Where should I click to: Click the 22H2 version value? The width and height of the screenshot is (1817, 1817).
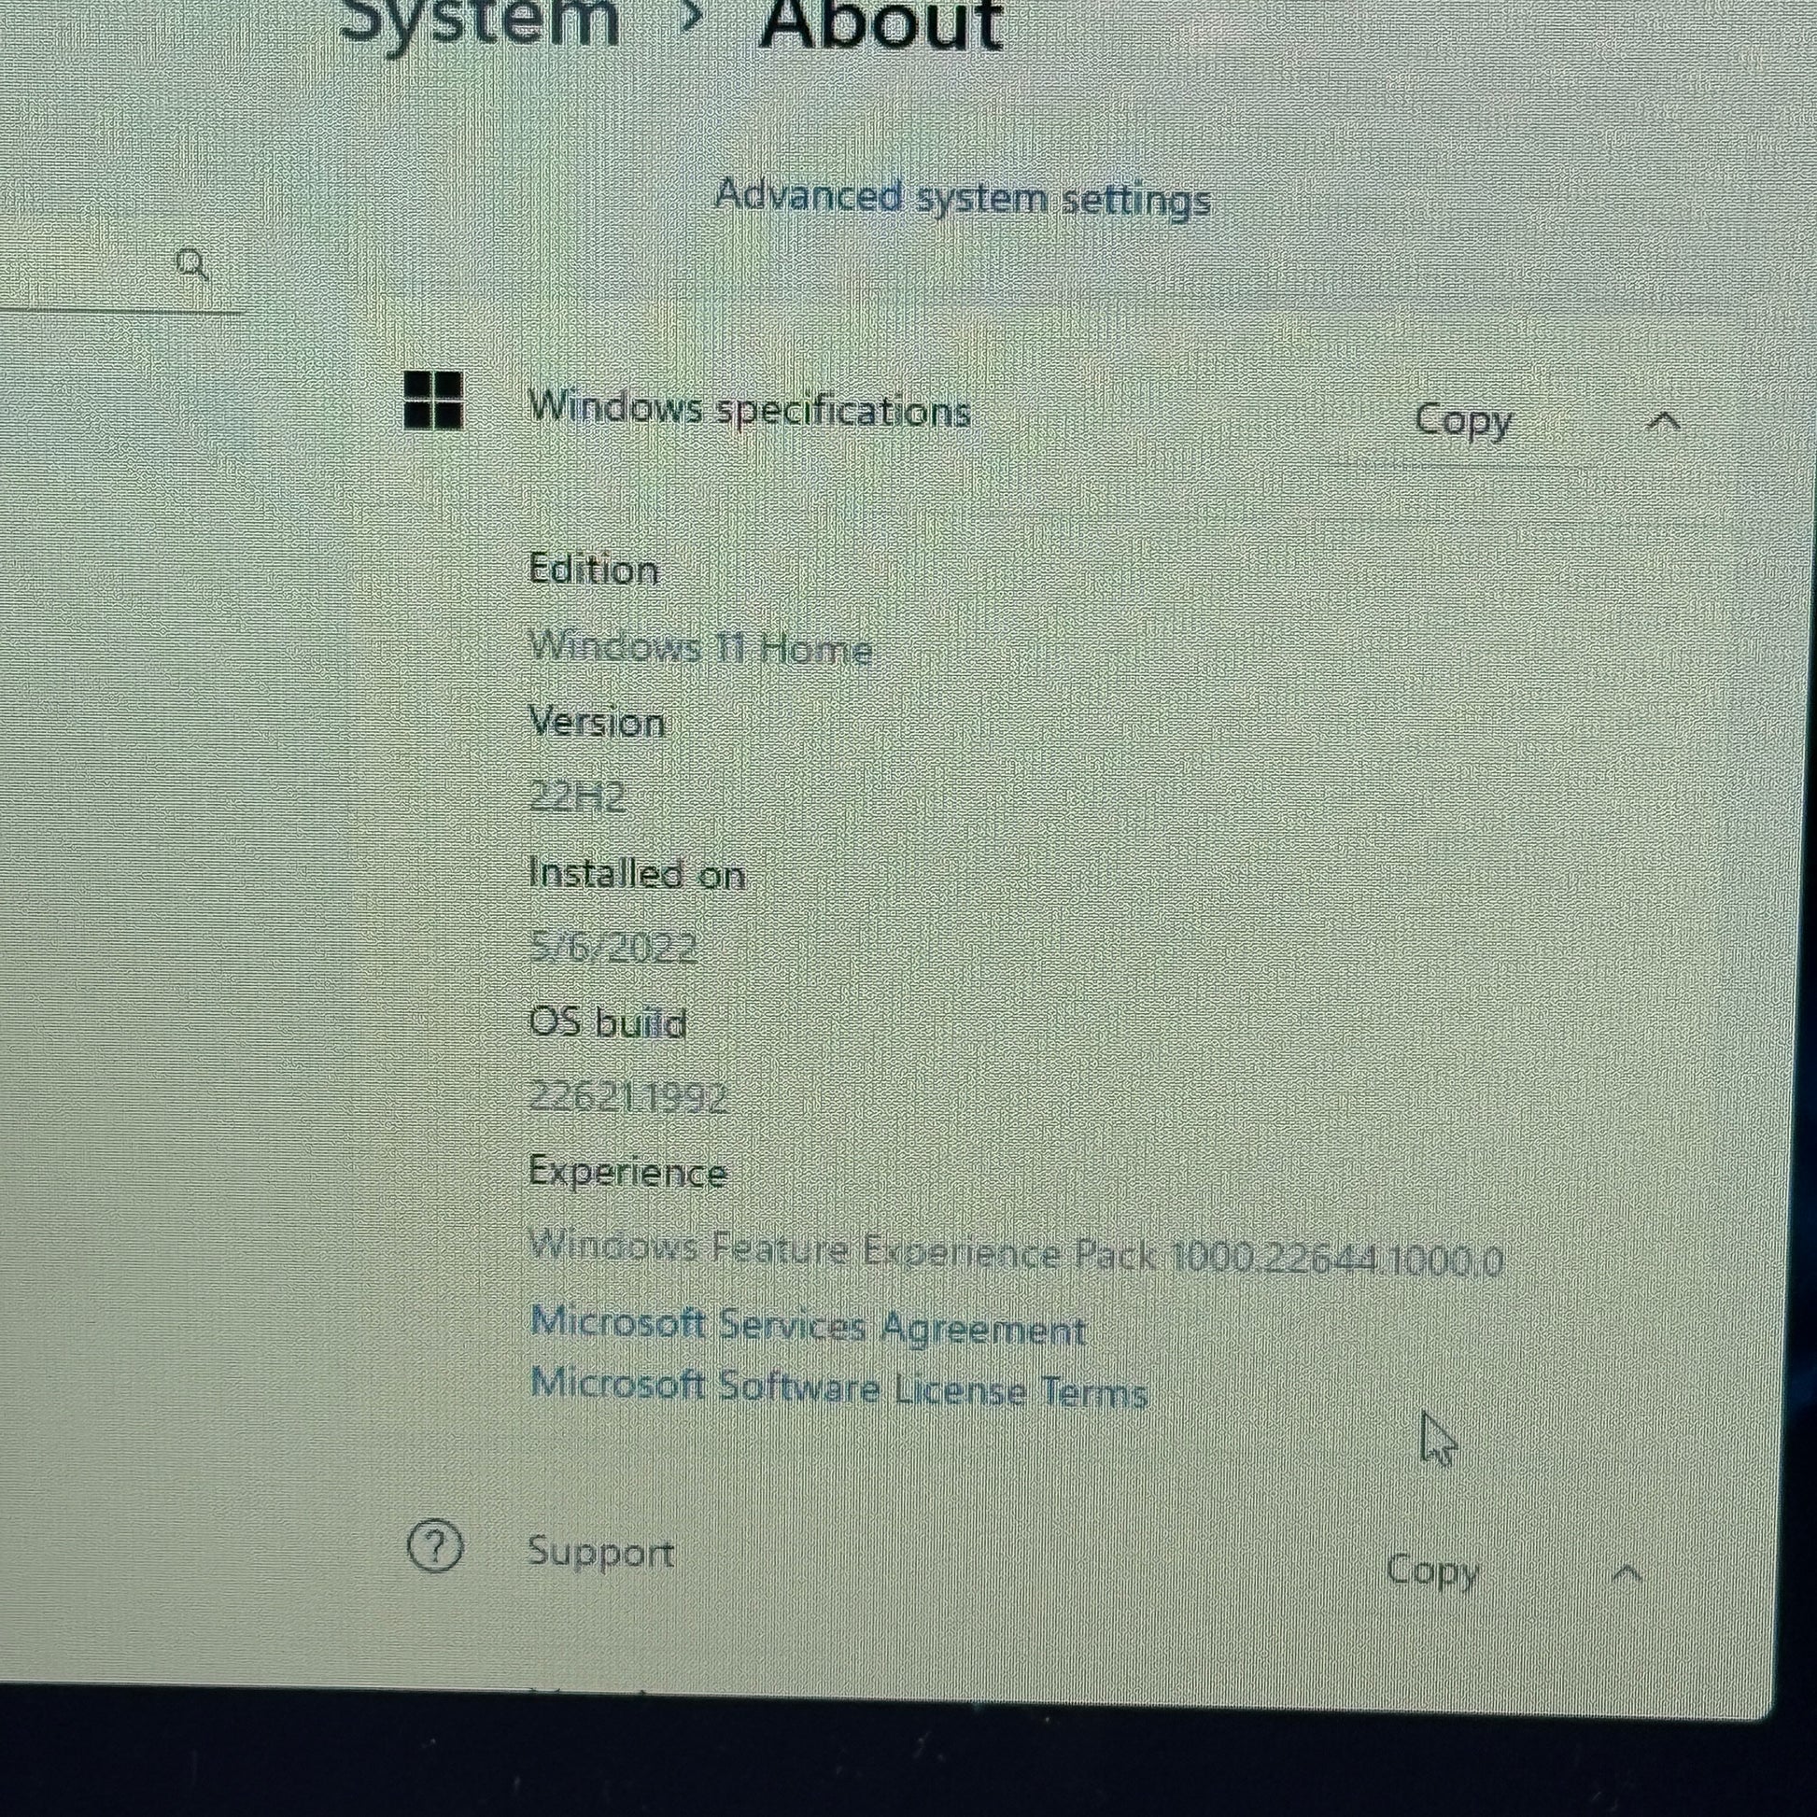click(576, 797)
